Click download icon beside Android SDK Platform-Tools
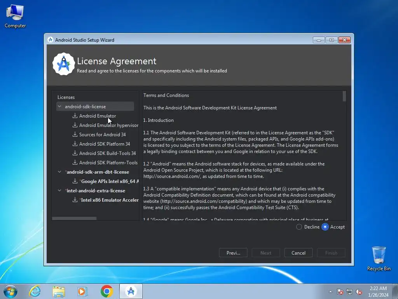398x299 pixels. (75, 162)
